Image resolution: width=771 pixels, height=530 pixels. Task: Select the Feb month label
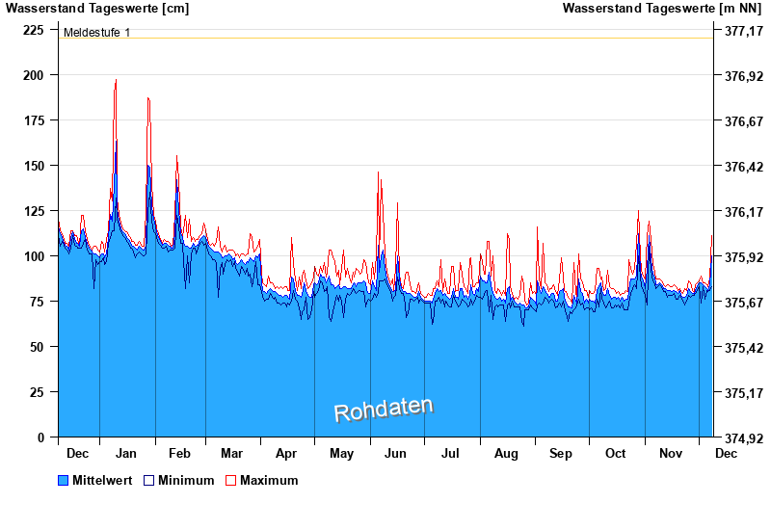point(179,453)
